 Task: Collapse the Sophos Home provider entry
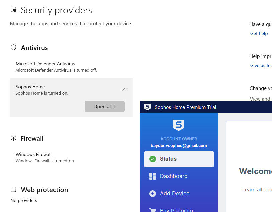coord(125,89)
